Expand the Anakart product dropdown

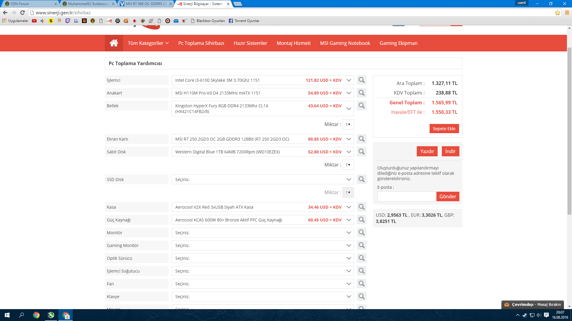349,93
